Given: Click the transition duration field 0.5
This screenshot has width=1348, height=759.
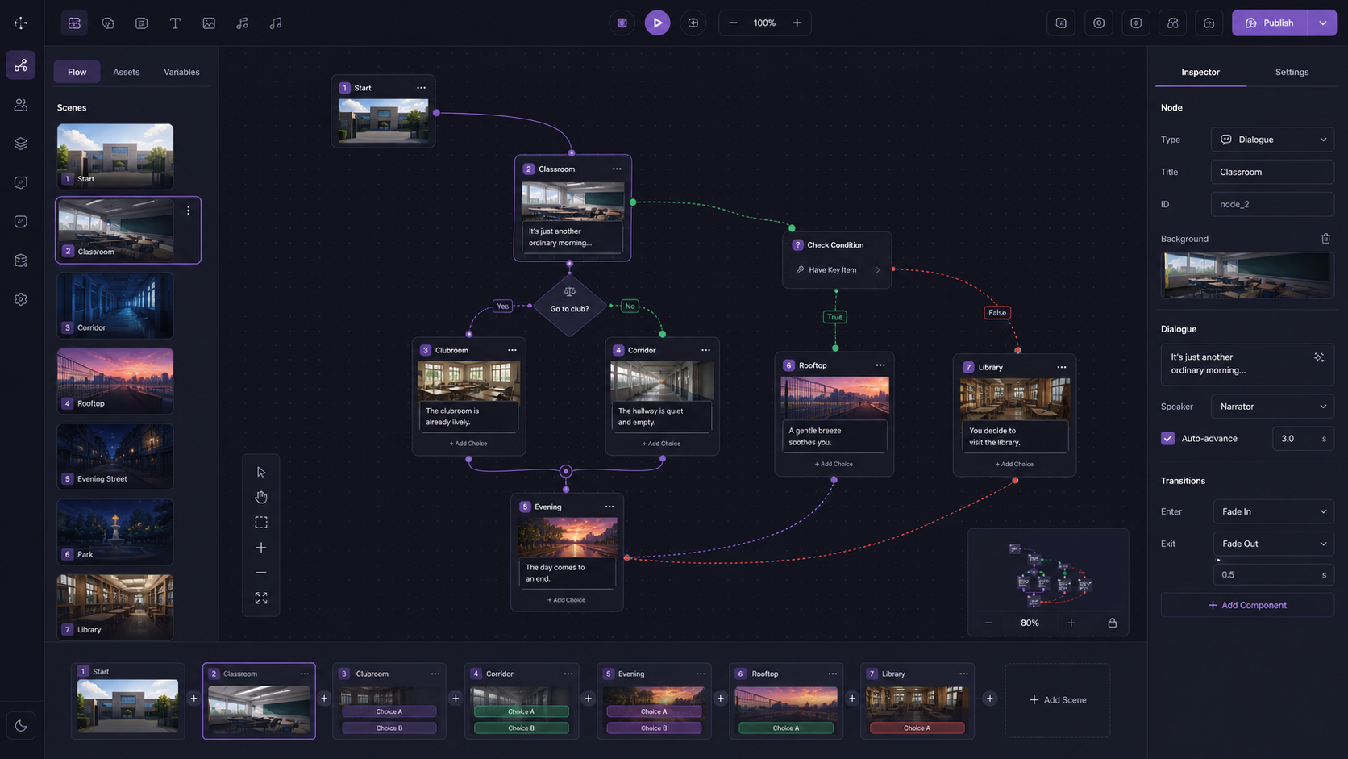Looking at the screenshot, I should click(1274, 574).
